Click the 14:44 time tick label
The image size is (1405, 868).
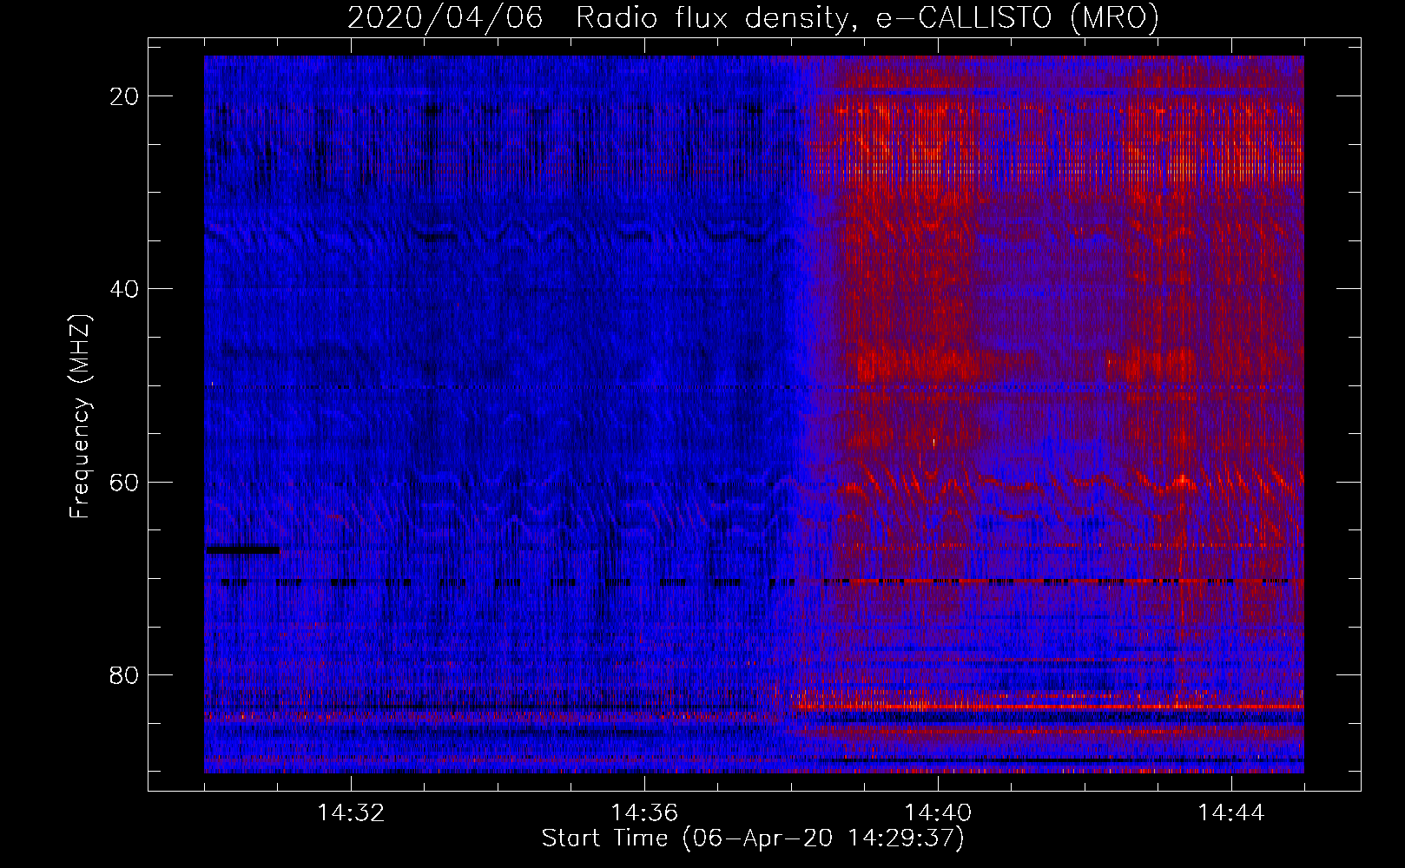(x=1231, y=812)
